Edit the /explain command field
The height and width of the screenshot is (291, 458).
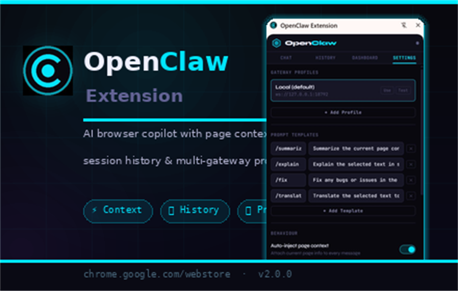tap(288, 164)
